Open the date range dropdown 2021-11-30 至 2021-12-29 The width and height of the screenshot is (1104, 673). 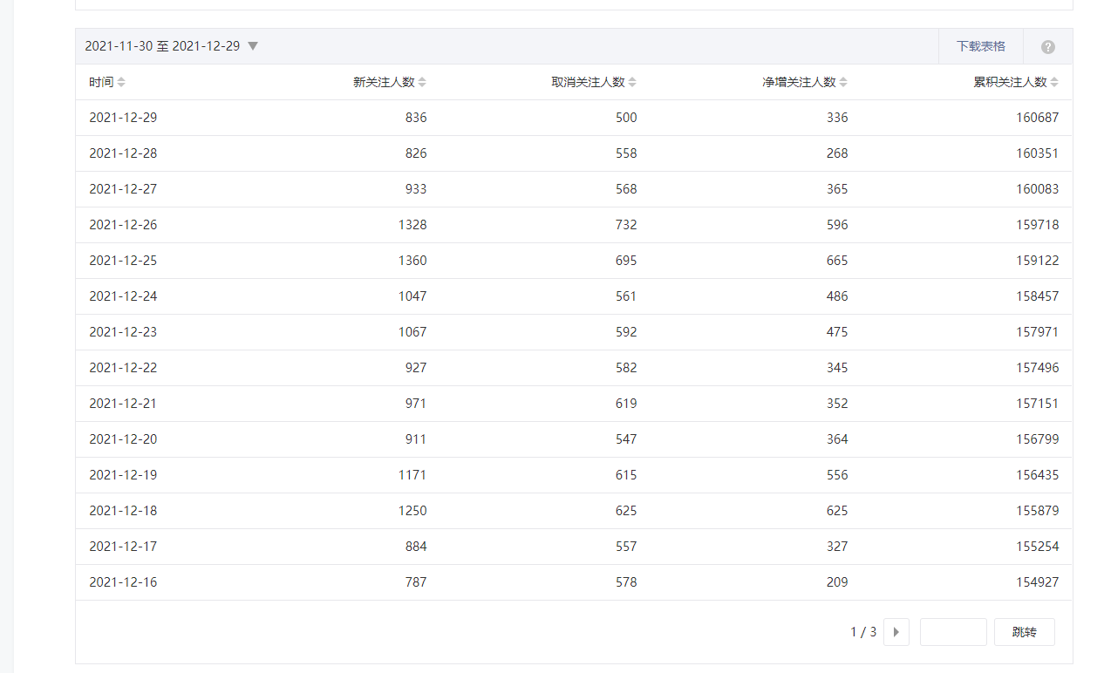pyautogui.click(x=172, y=46)
